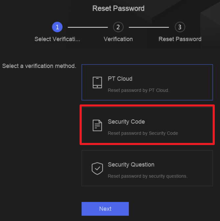Viewport: 220px width, 221px height.
Task: Click the step 1 circle indicator
Action: point(57,27)
